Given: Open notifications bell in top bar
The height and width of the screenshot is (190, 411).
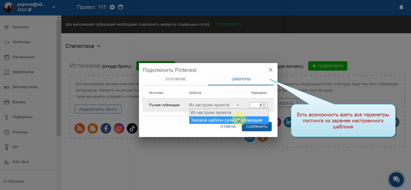Looking at the screenshot, I should pos(401,7).
